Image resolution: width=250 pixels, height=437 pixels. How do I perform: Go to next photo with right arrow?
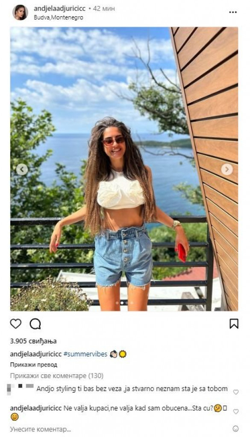pos(227,169)
